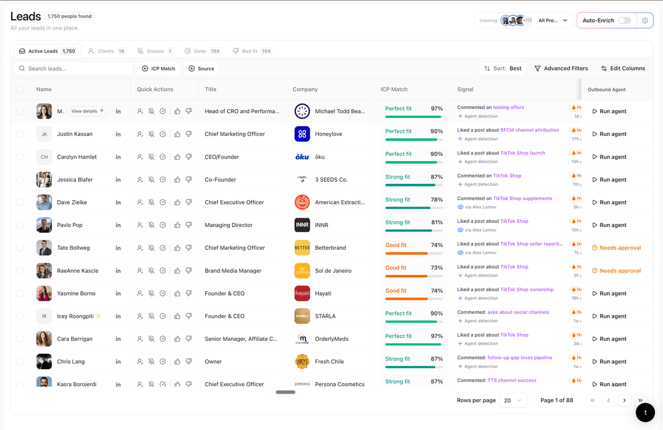The image size is (663, 430).
Task: Toggle the Auto-Enrich switch
Action: 624,20
